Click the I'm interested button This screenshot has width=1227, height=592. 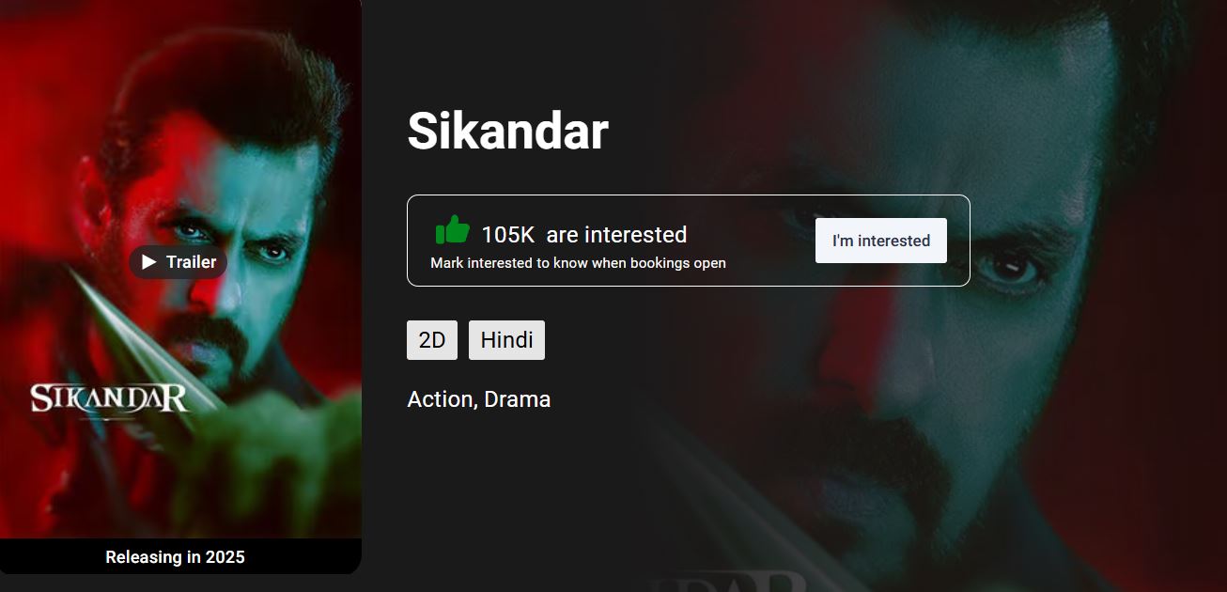880,241
